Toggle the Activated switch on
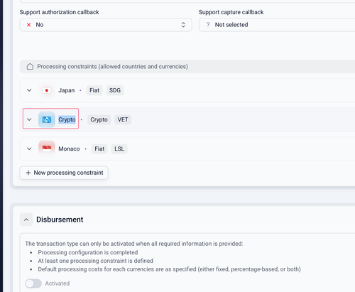 pyautogui.click(x=33, y=283)
